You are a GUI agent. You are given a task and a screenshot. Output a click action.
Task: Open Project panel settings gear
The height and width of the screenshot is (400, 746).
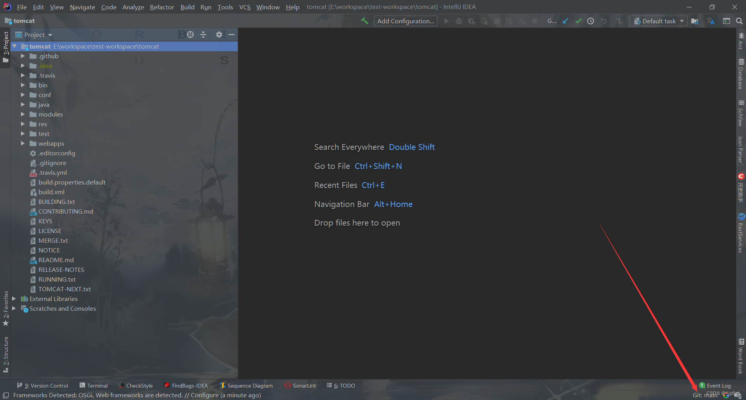pyautogui.click(x=219, y=35)
